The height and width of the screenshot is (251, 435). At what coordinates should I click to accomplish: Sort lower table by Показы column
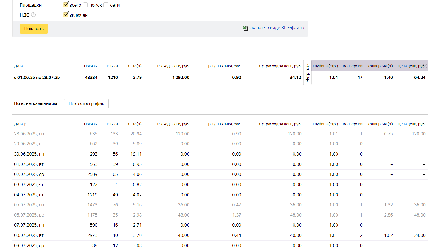point(90,124)
